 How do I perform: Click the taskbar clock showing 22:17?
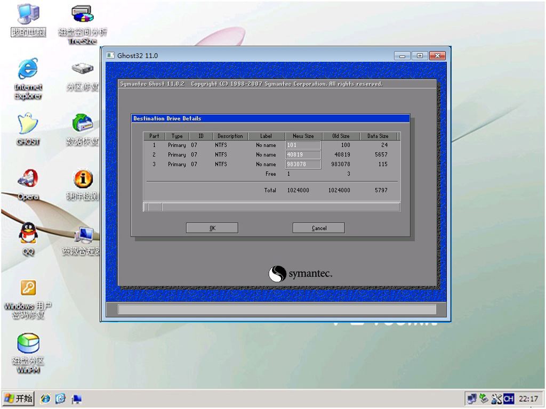tap(528, 398)
